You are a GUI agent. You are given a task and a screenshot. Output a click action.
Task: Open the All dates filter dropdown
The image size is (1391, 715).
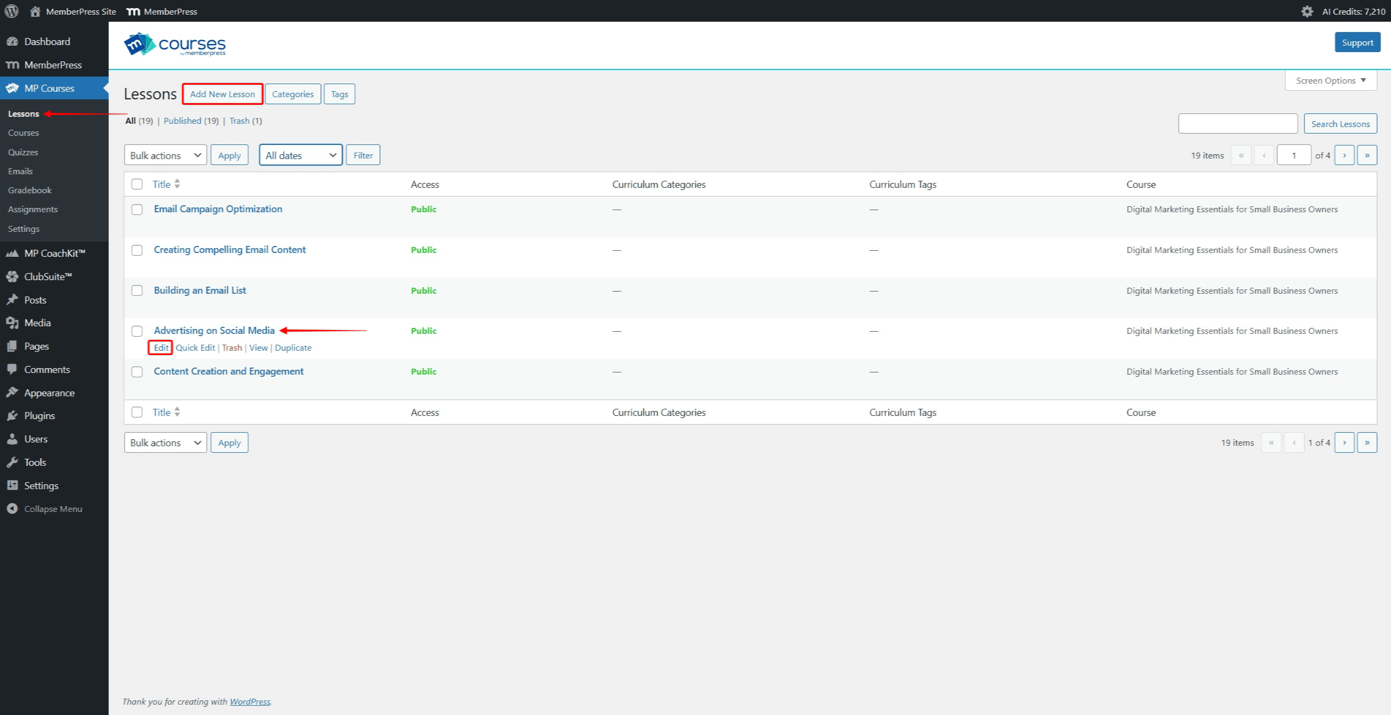point(300,155)
